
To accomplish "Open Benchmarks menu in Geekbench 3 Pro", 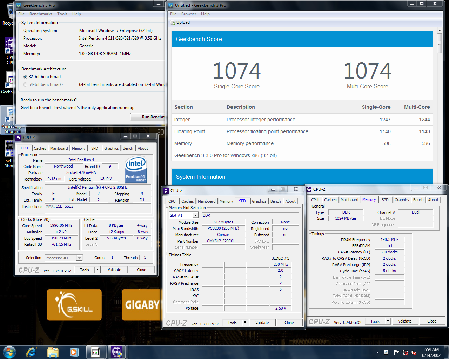I will click(x=41, y=14).
